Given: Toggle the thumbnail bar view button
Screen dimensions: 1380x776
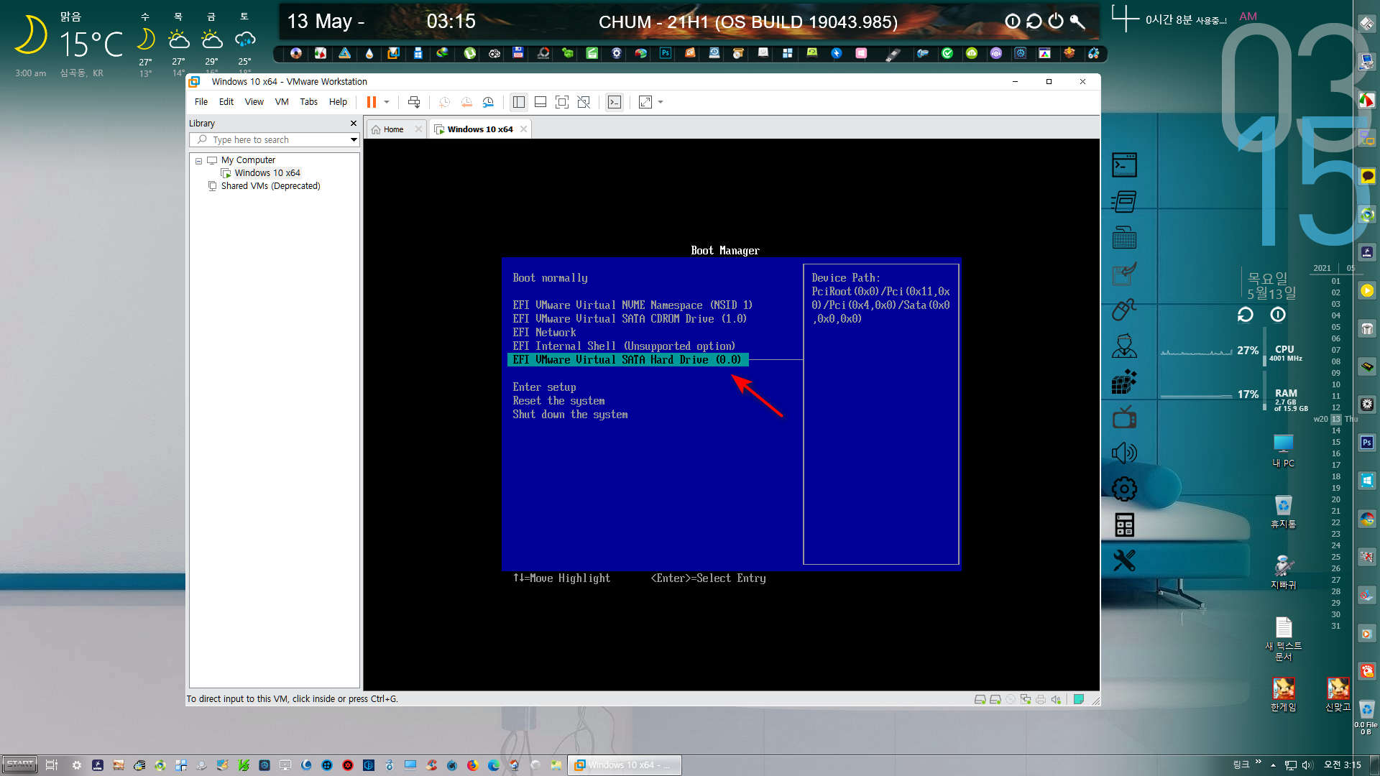Looking at the screenshot, I should (x=540, y=102).
